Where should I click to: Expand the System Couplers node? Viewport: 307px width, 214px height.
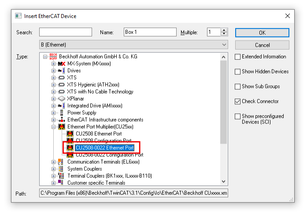click(53, 169)
